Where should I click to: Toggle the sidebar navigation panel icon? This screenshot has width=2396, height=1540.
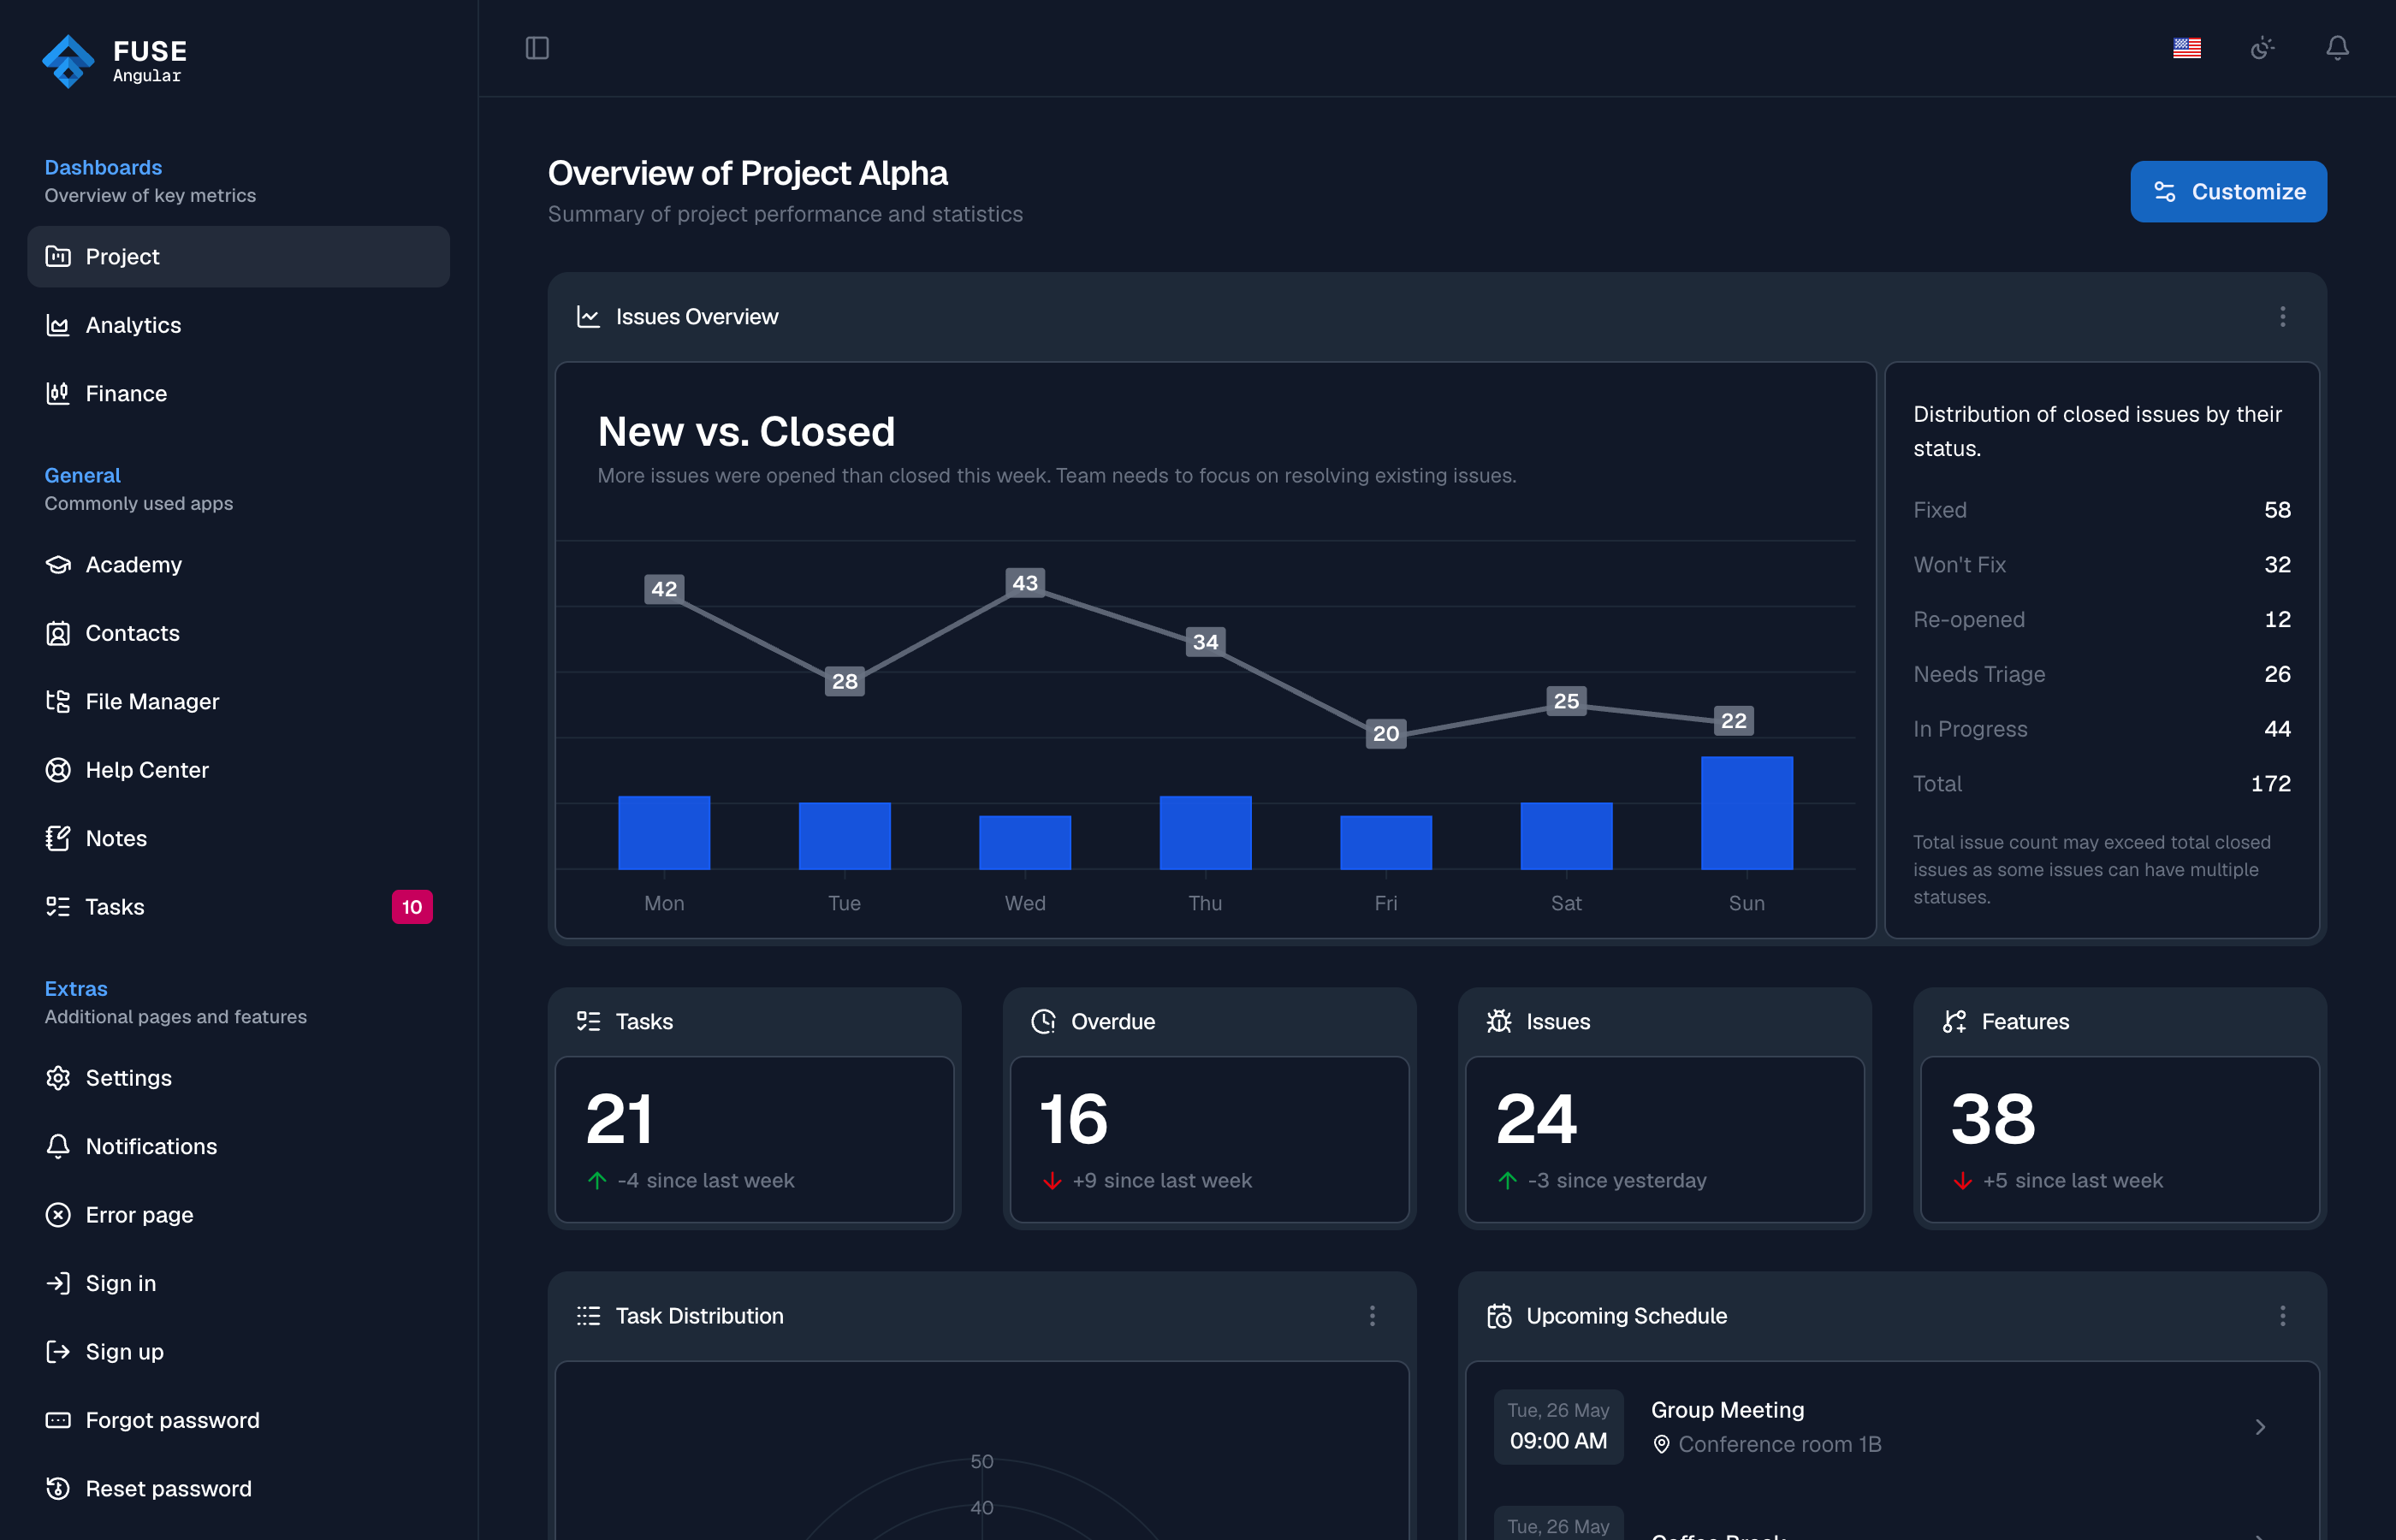(x=537, y=48)
